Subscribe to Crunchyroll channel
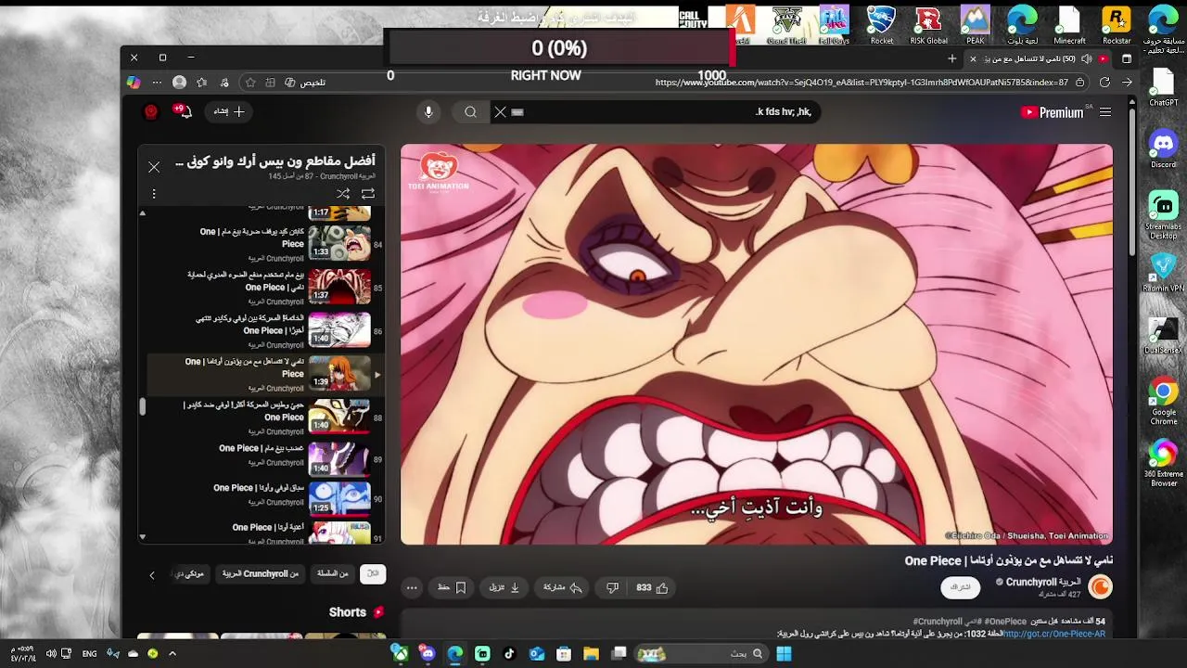The height and width of the screenshot is (668, 1187). click(x=961, y=587)
